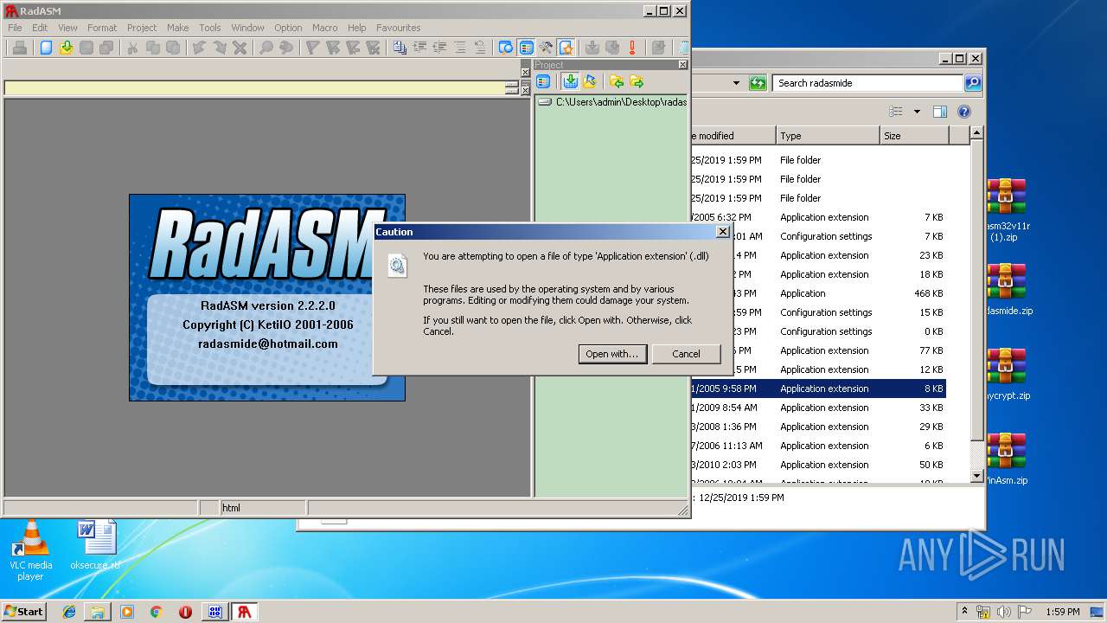Click the green Explorer refresh button
This screenshot has height=623, width=1107.
pyautogui.click(x=758, y=83)
